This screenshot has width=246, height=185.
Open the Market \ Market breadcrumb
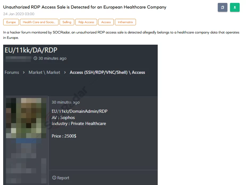(44, 73)
